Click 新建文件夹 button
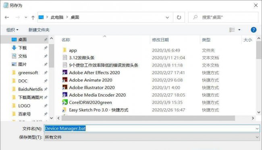262x150 pixels. coord(39,30)
